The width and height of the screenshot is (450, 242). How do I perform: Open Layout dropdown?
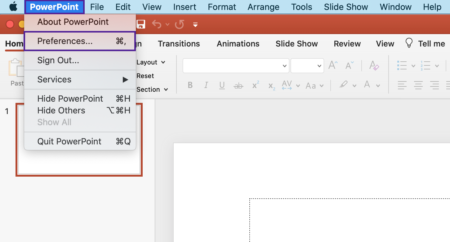tap(151, 62)
